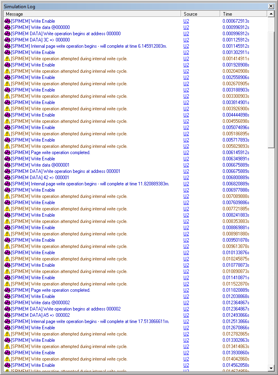Click the warning icon at time 0.012782865s

(7, 334)
